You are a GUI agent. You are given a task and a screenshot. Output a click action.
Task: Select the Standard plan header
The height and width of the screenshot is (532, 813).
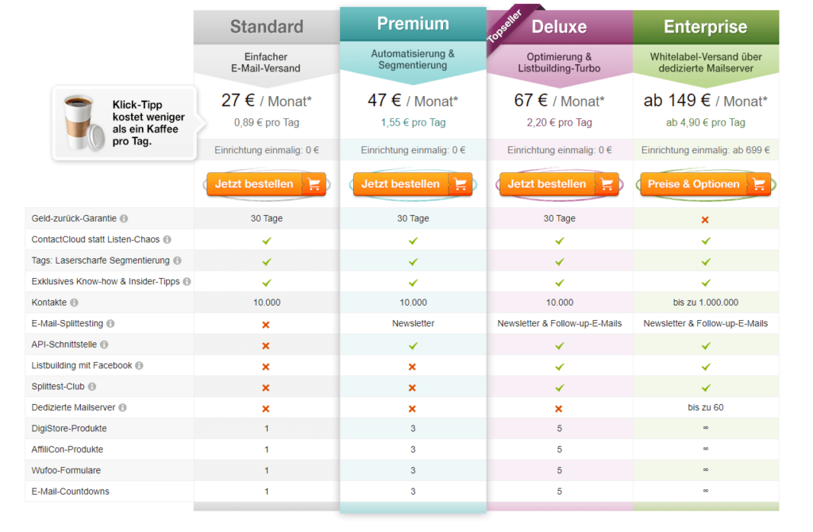tap(267, 27)
